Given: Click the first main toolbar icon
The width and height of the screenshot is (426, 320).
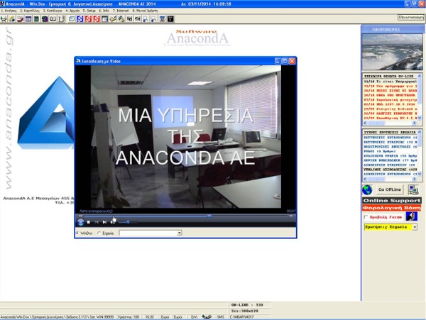Looking at the screenshot, I should [4, 18].
